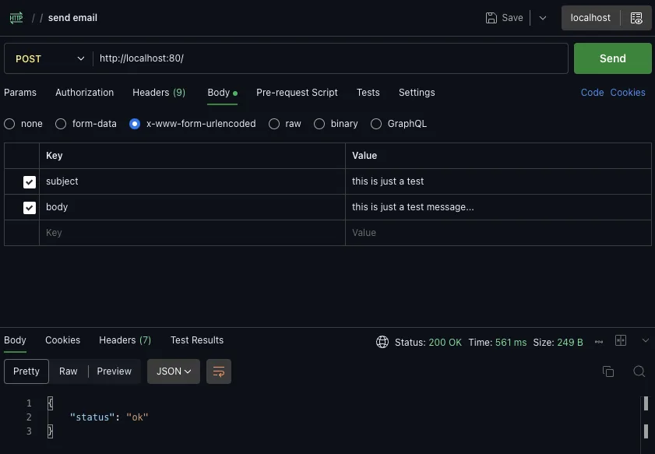Switch to the Authorization tab

coord(84,93)
